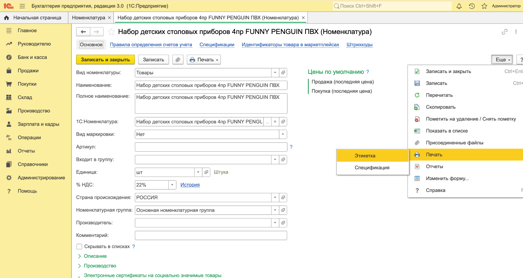Open the home Начальная страница tab

click(x=34, y=18)
